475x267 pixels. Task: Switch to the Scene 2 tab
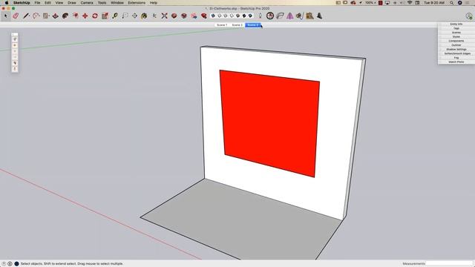coord(237,24)
